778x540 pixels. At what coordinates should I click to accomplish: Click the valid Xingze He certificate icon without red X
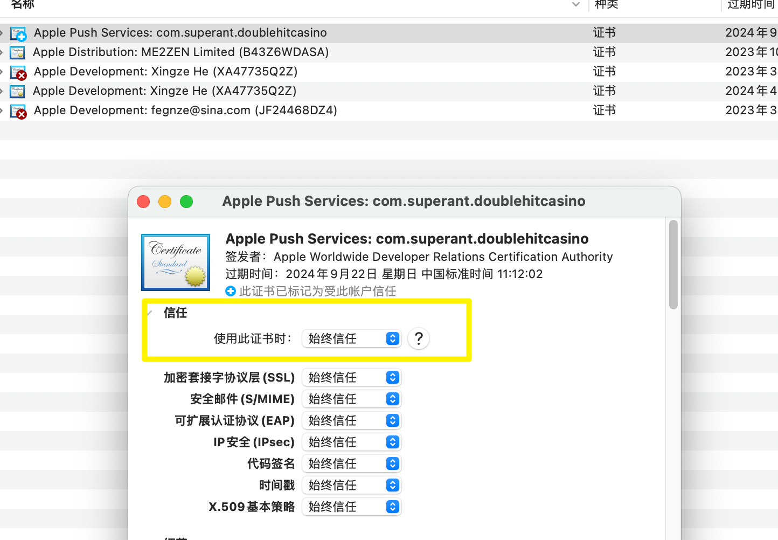[x=18, y=91]
